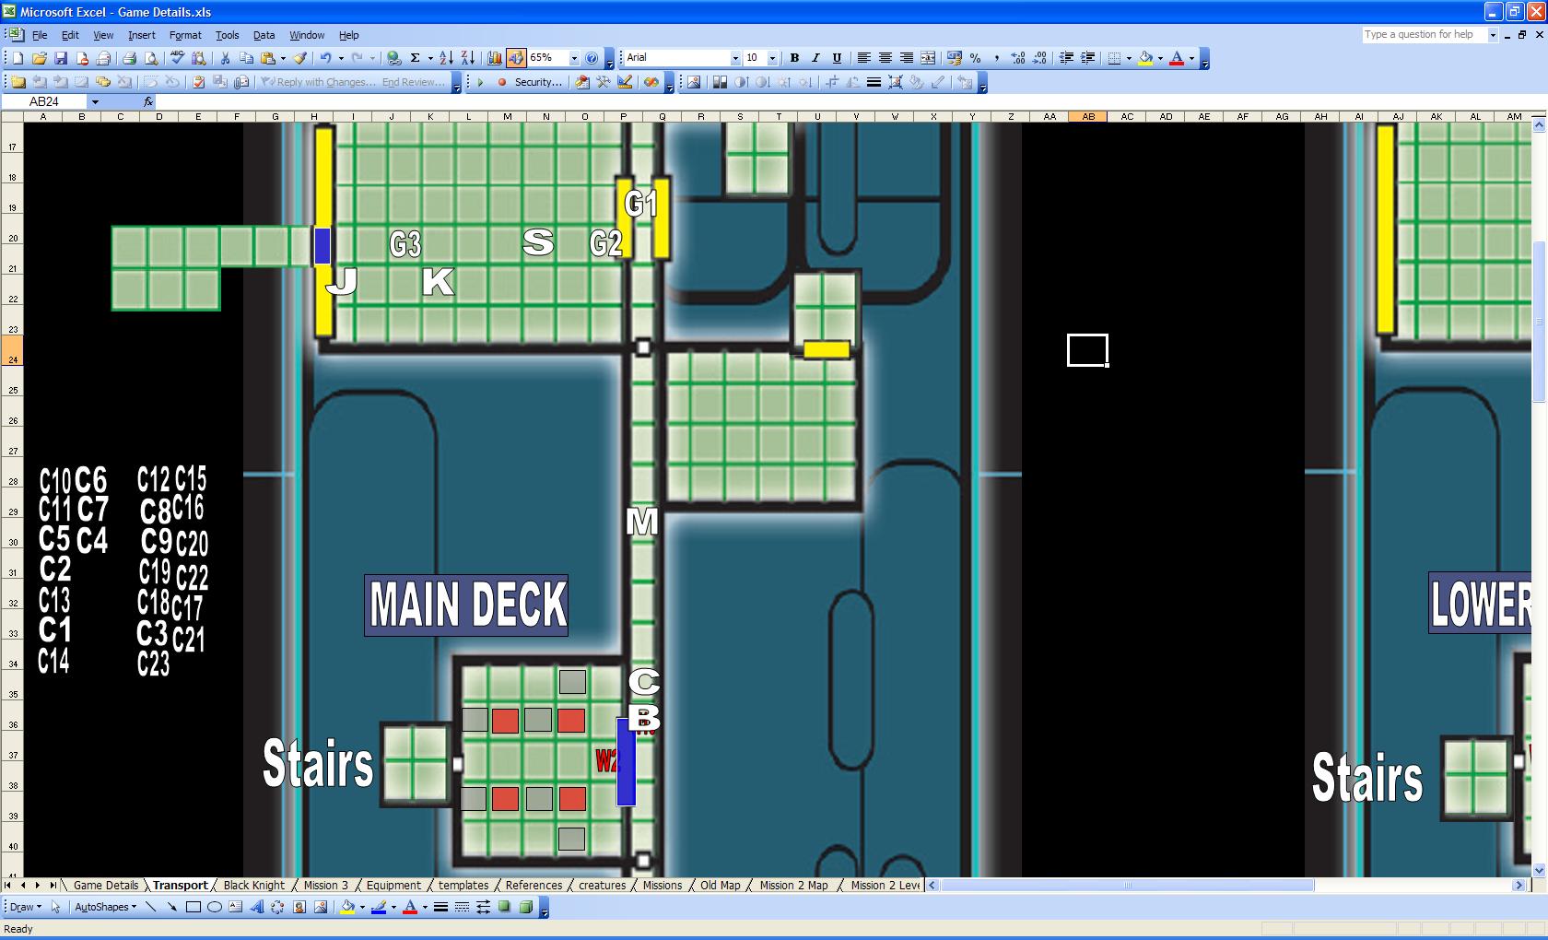Switch to the Black Knight sheet tab

tap(254, 886)
